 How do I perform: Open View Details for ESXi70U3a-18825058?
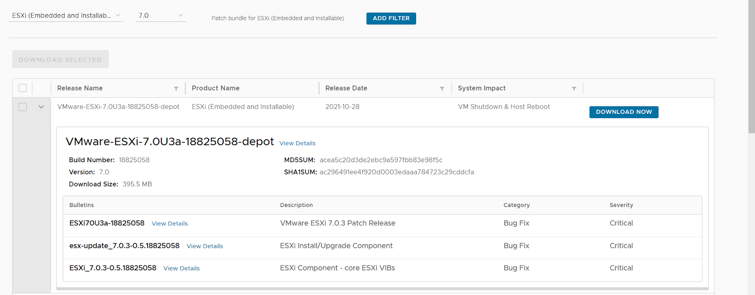pos(169,223)
